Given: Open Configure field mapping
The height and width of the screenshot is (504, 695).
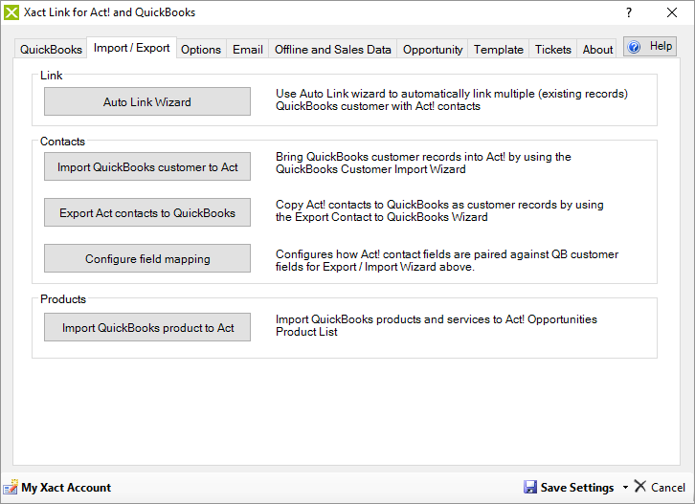Looking at the screenshot, I should click(x=147, y=258).
